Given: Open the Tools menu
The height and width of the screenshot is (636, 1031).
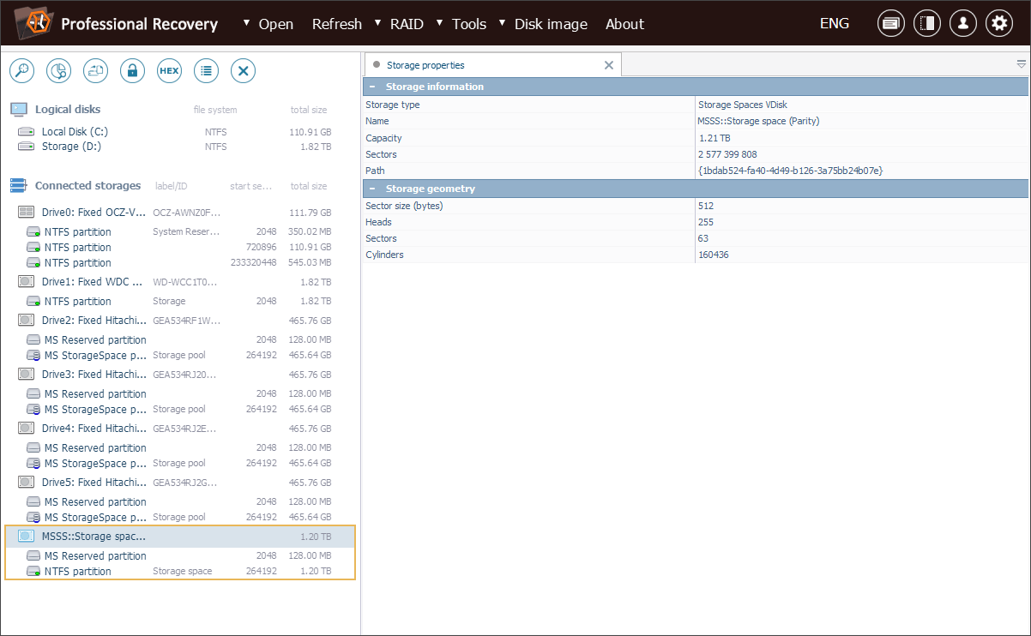Looking at the screenshot, I should [469, 24].
